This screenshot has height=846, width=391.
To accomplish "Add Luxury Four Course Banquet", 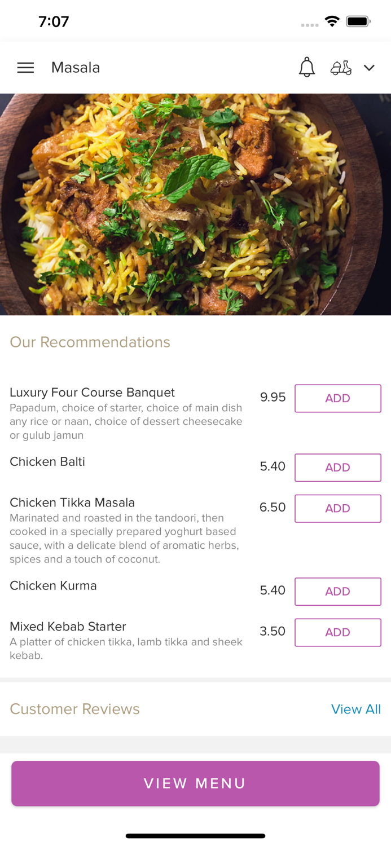I will click(x=337, y=398).
